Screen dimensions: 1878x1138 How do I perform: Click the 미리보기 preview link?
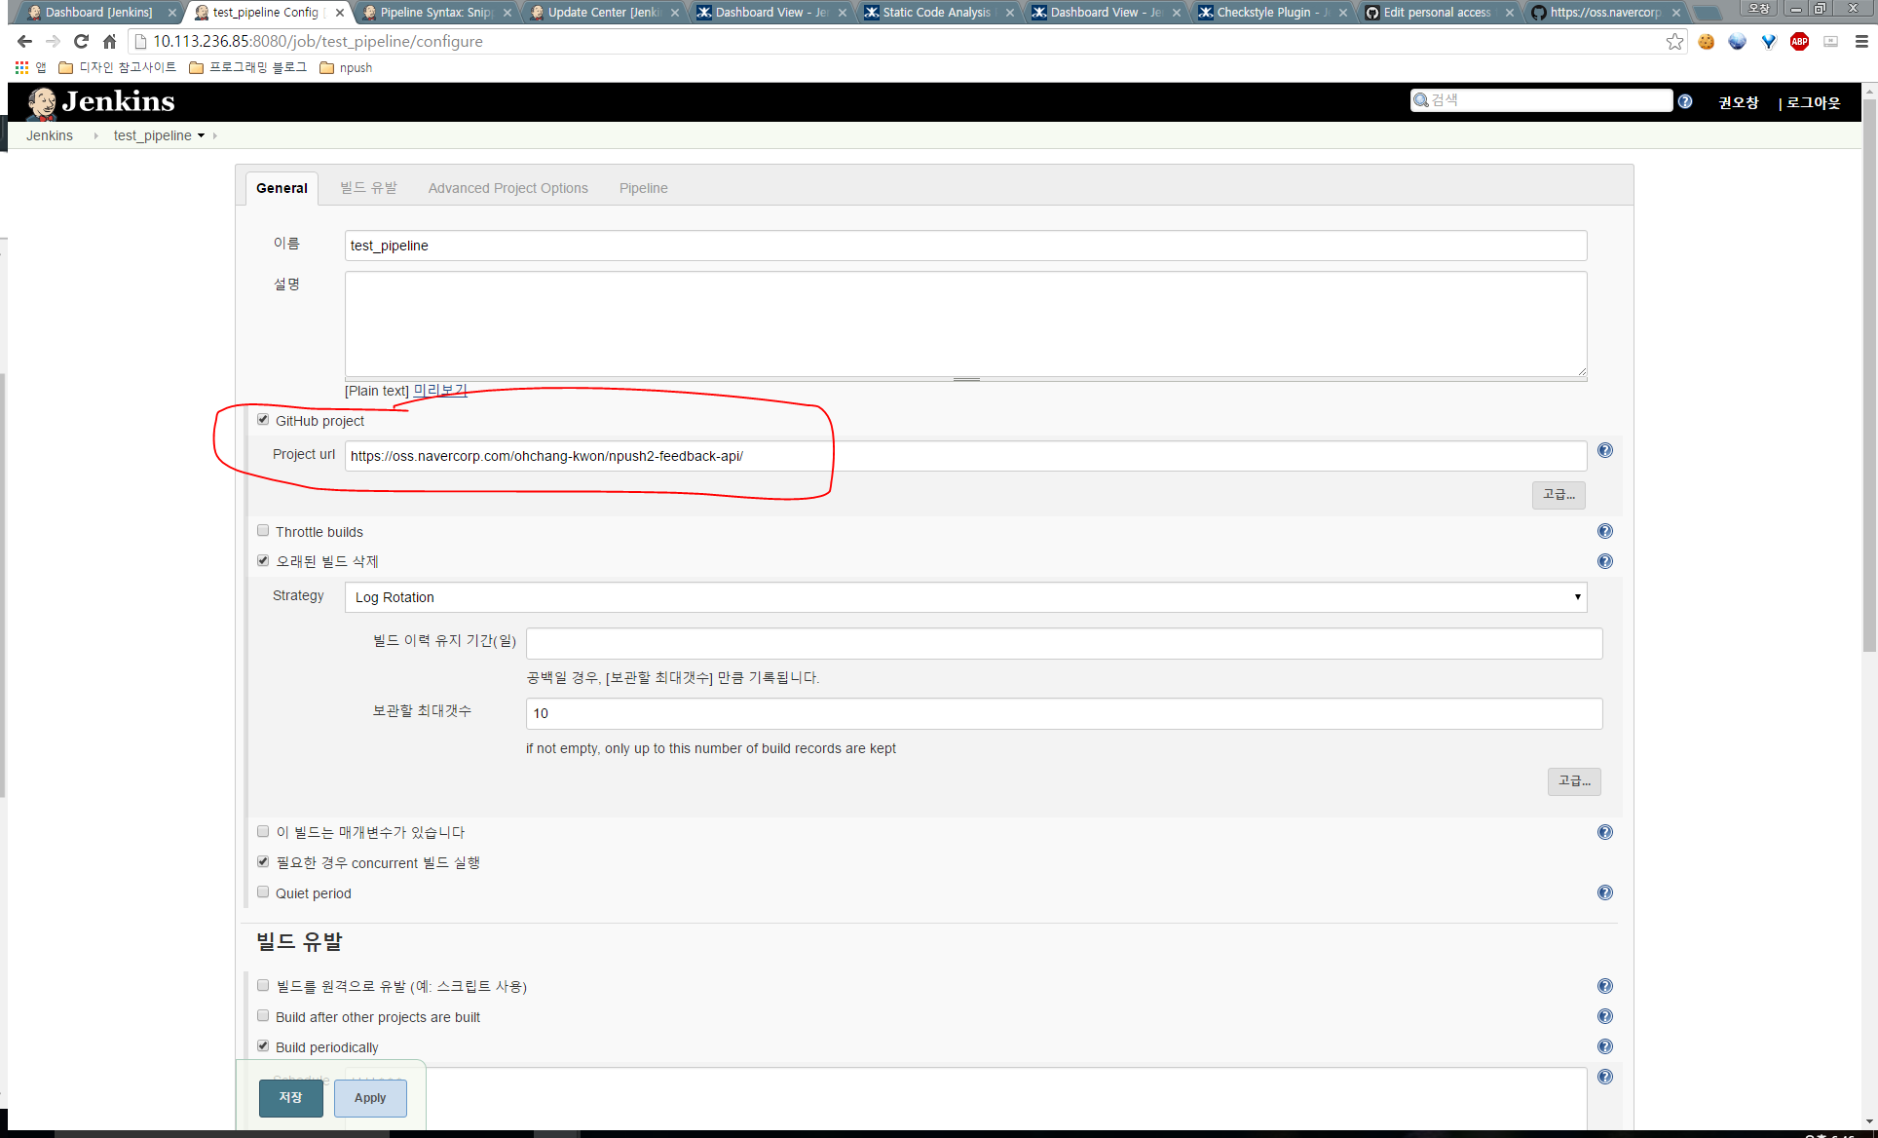440,390
